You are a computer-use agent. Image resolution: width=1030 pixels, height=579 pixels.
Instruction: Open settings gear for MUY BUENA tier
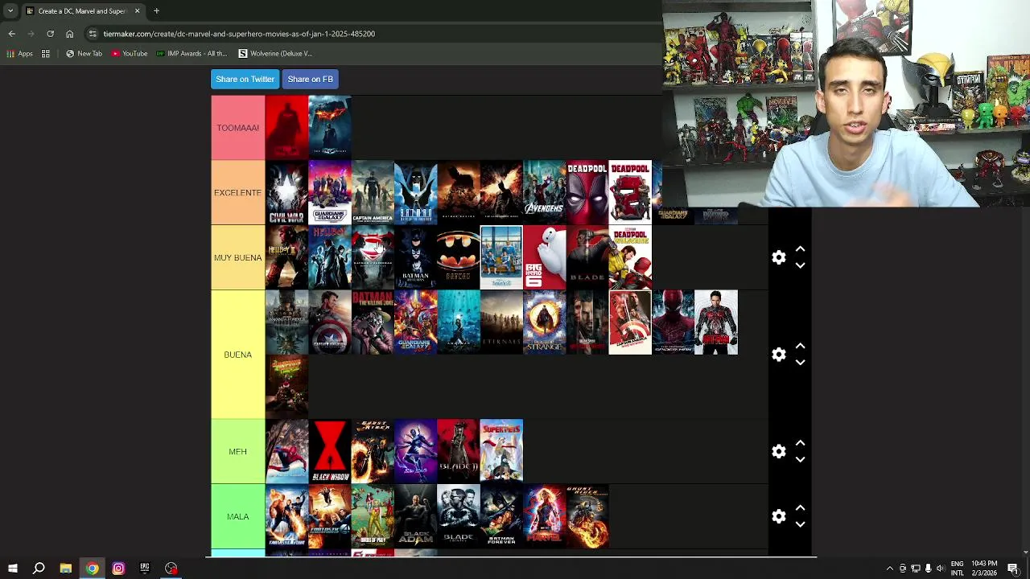(778, 257)
